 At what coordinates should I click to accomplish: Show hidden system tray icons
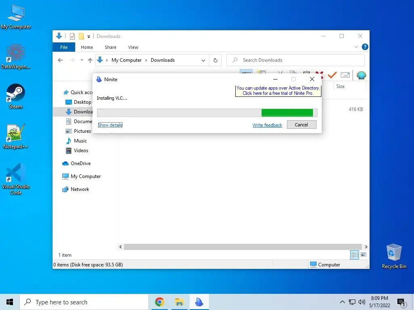point(342,302)
